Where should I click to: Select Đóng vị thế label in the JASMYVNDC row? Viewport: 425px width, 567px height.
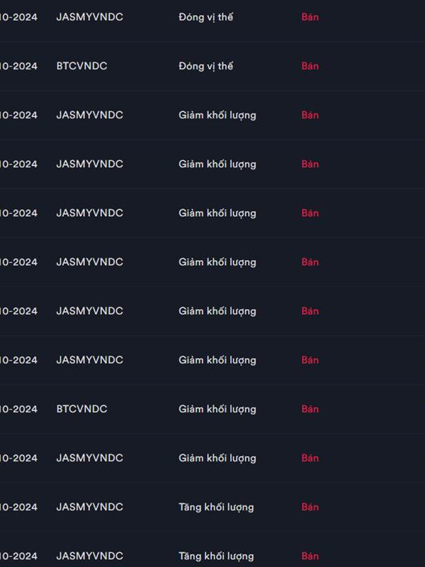click(205, 17)
